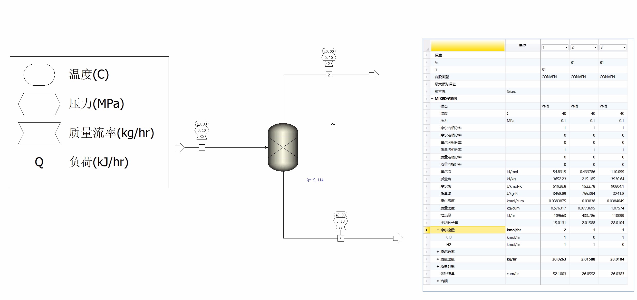Click stream 1 mass flow tag 30
637x300 pixels.
[x=202, y=136]
